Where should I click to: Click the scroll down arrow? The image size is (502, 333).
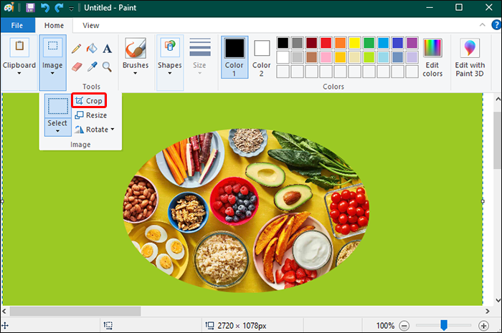pyautogui.click(x=498, y=300)
